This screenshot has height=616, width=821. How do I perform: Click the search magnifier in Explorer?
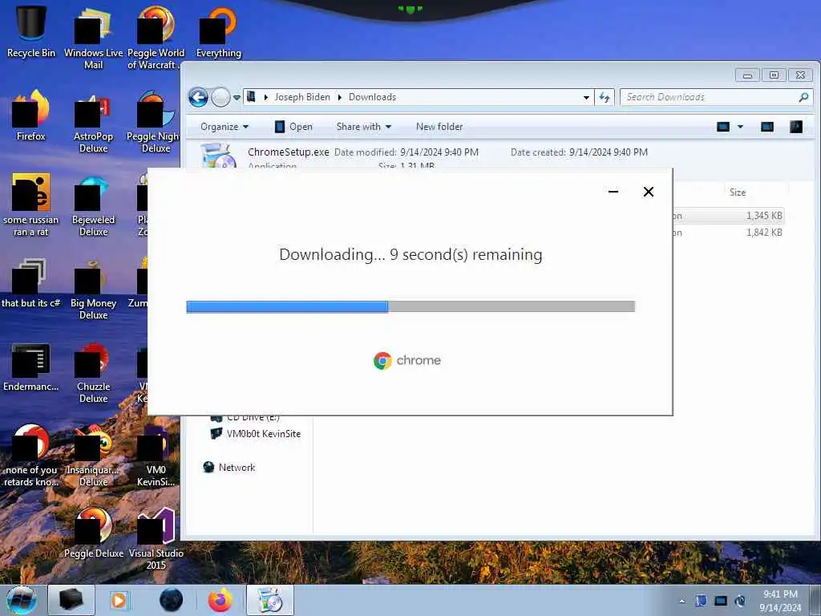803,97
